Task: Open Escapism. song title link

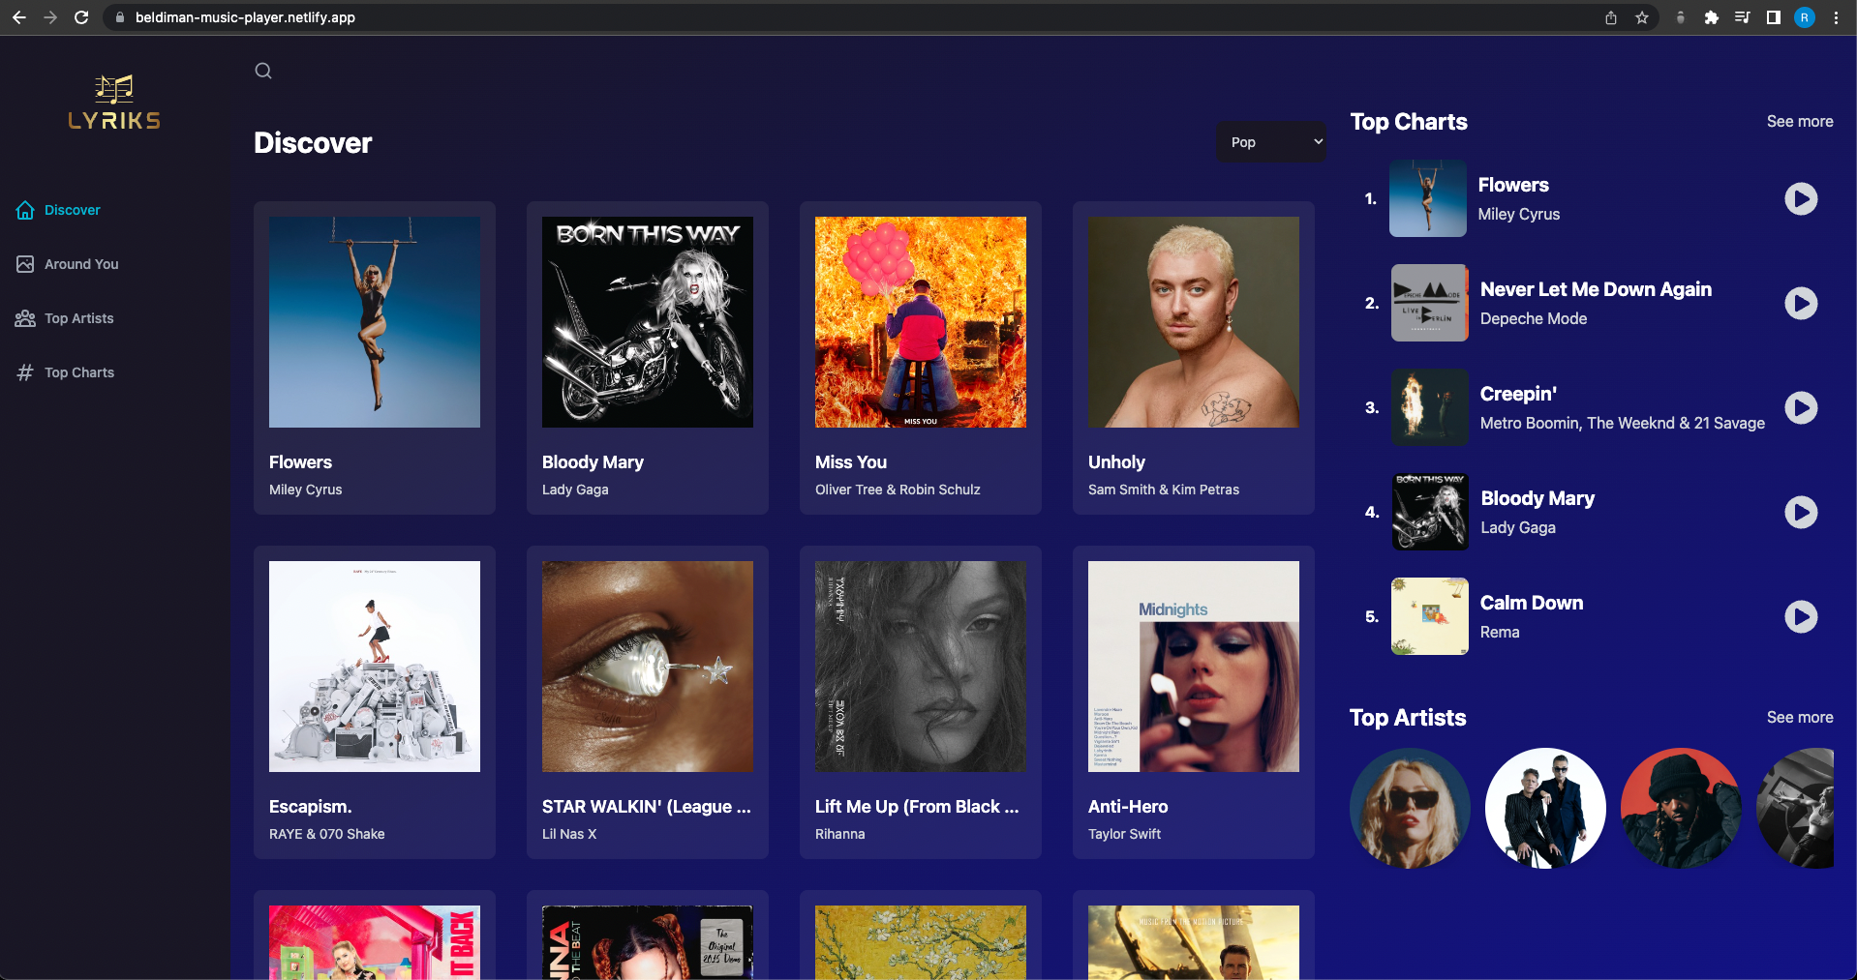Action: 311,807
